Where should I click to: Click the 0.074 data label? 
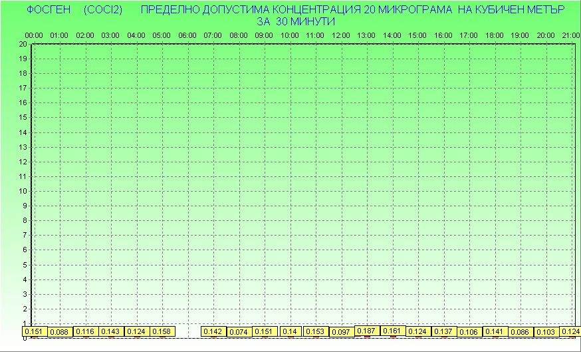pyautogui.click(x=239, y=332)
